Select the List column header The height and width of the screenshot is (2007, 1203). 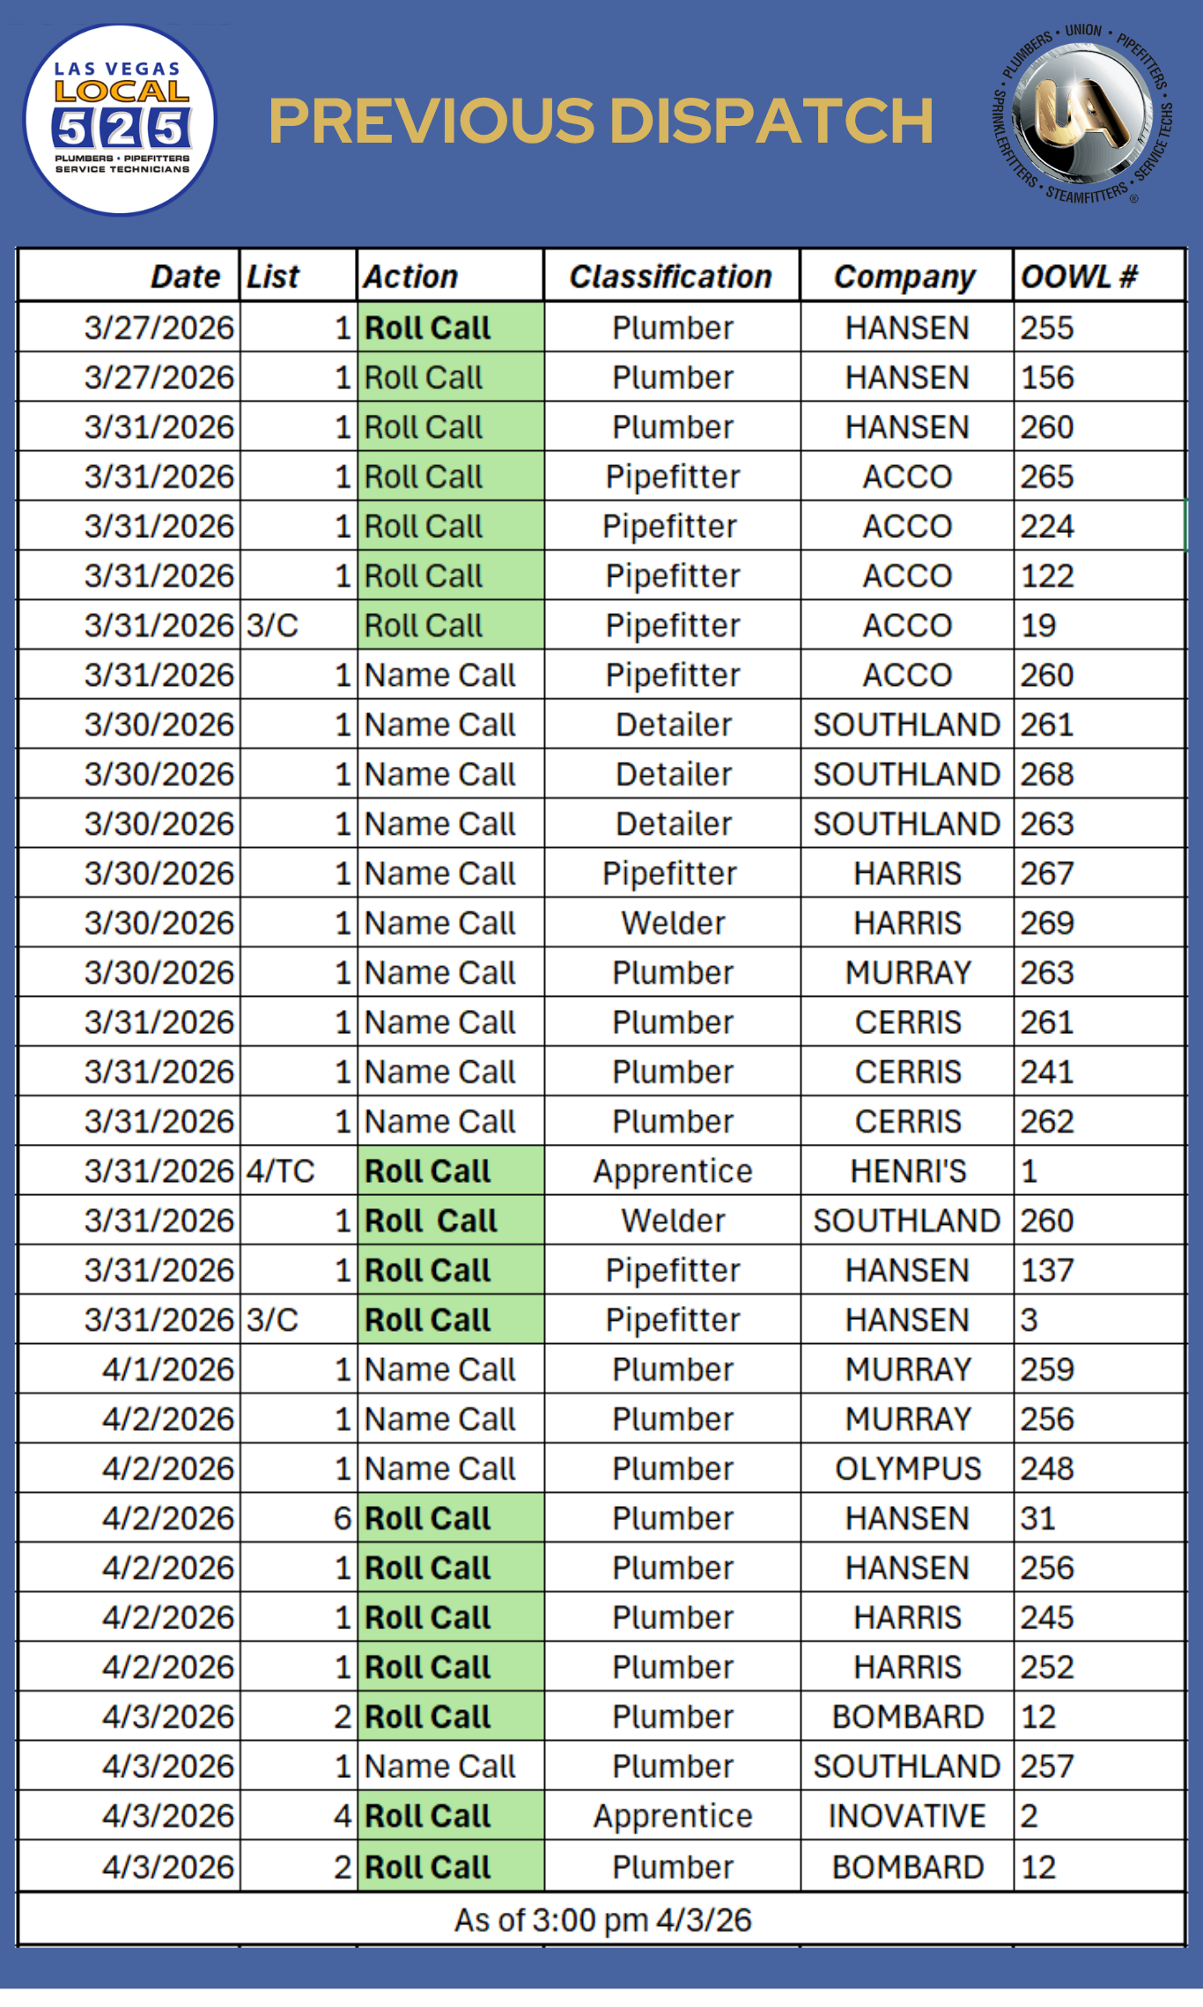click(273, 277)
